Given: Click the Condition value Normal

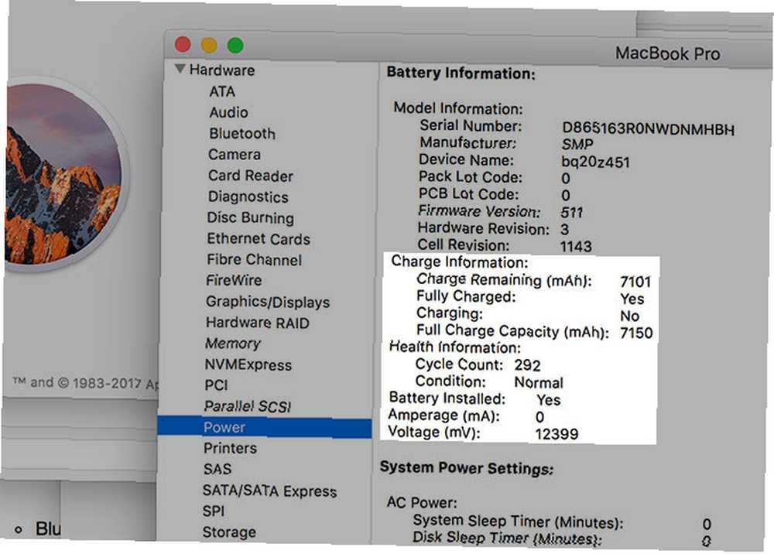Looking at the screenshot, I should click(x=539, y=382).
